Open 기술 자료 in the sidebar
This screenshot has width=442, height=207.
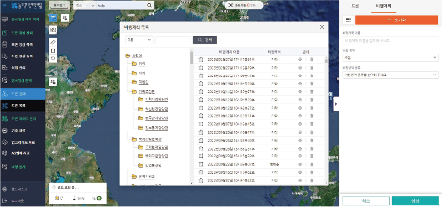pos(19,131)
